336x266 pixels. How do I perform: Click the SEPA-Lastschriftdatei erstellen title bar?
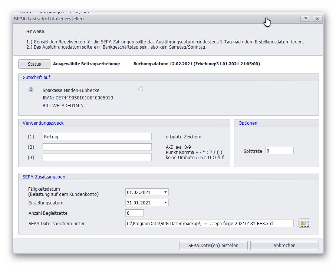tap(148, 19)
